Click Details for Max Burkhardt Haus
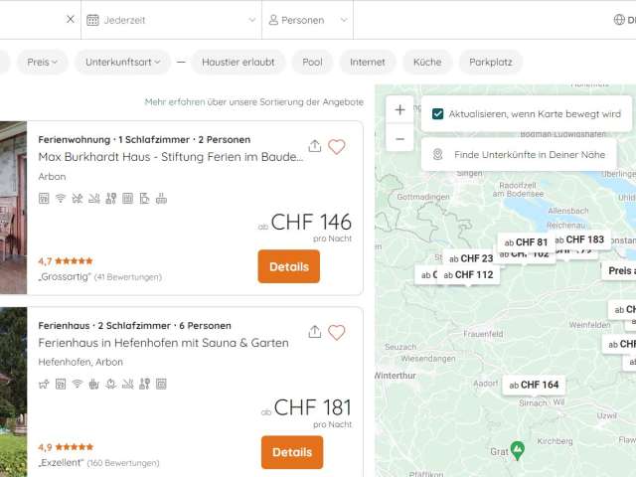Screen dimensions: 636x477 288,266
